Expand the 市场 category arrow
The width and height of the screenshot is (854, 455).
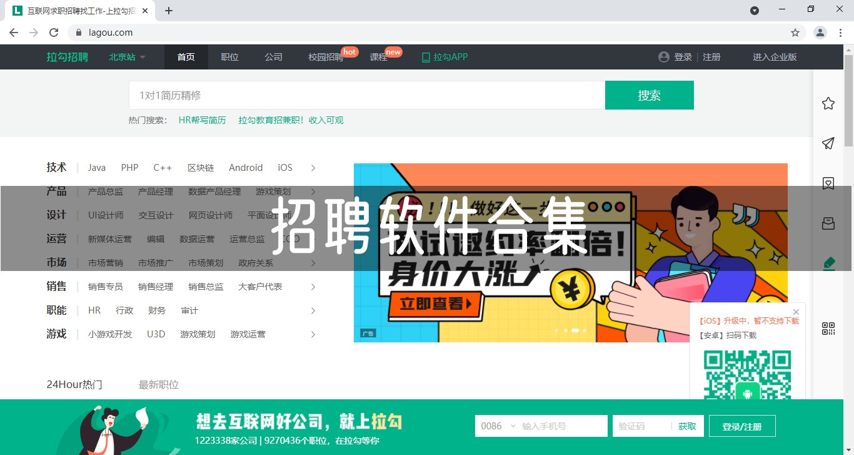click(x=313, y=263)
